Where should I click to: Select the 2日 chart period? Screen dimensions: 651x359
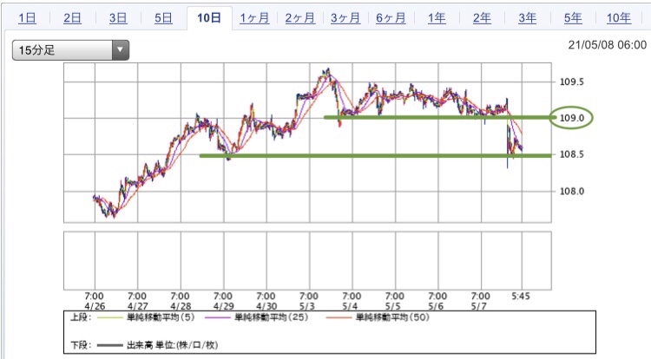72,18
